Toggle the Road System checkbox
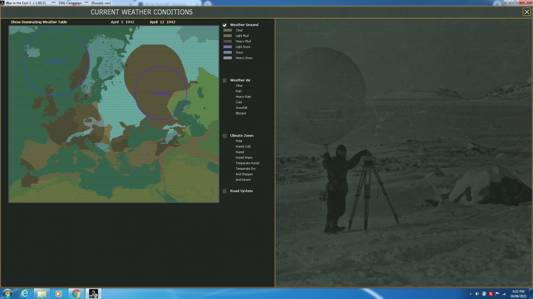533x299 pixels. pyautogui.click(x=225, y=191)
